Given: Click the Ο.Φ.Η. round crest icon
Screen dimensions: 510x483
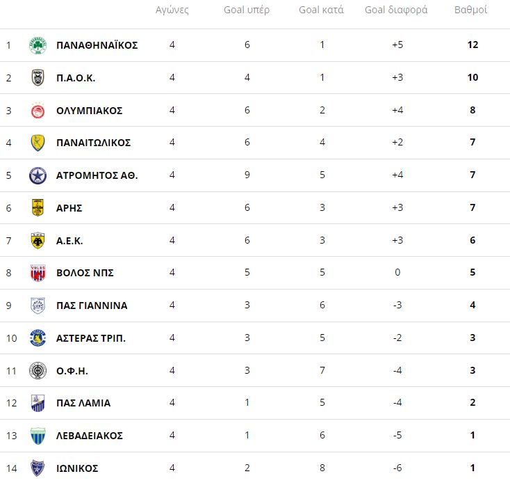Looking at the screenshot, I should tap(38, 371).
